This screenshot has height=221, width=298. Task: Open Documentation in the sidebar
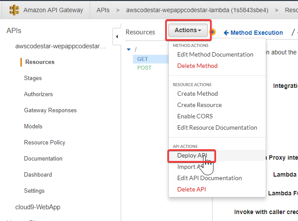(x=43, y=159)
